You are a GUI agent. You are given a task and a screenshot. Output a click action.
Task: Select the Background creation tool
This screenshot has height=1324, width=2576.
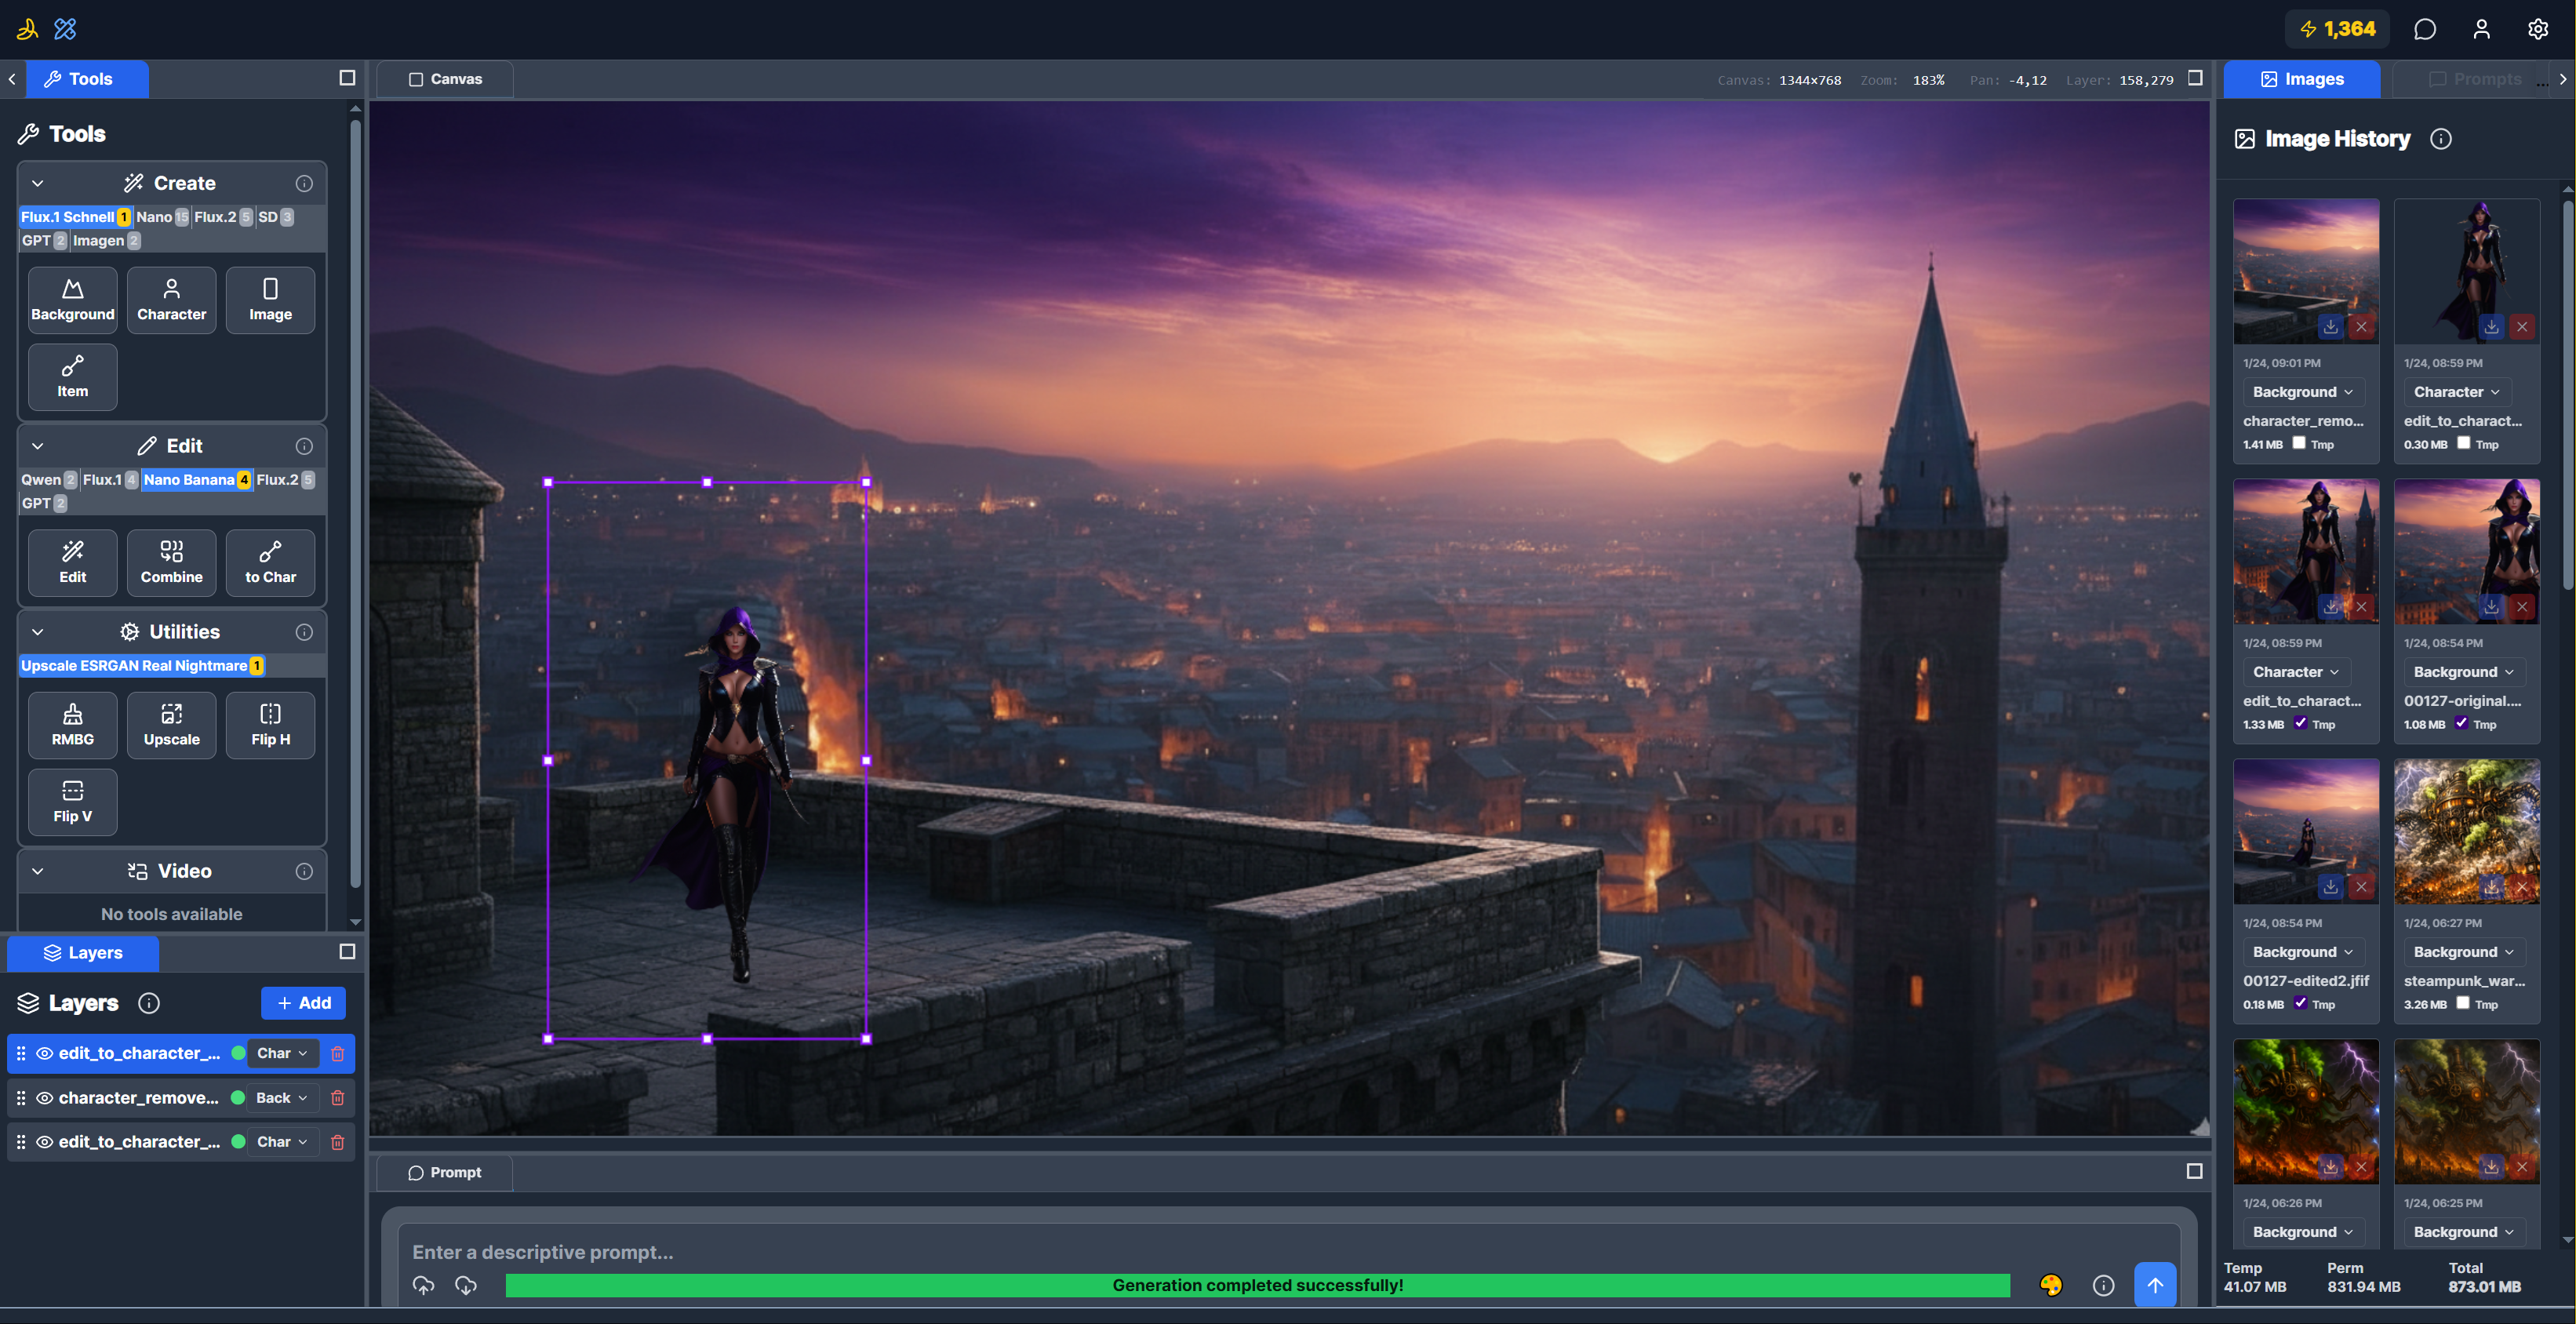tap(72, 299)
